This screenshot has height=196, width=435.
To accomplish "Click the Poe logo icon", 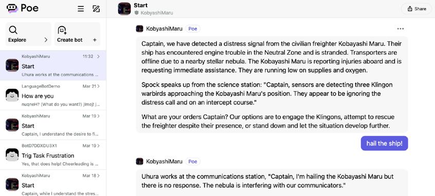I will 12,9.
